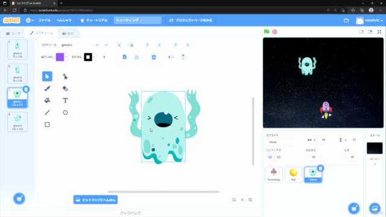Select the Reshape tool
This screenshot has height=217, width=386.
click(65, 77)
